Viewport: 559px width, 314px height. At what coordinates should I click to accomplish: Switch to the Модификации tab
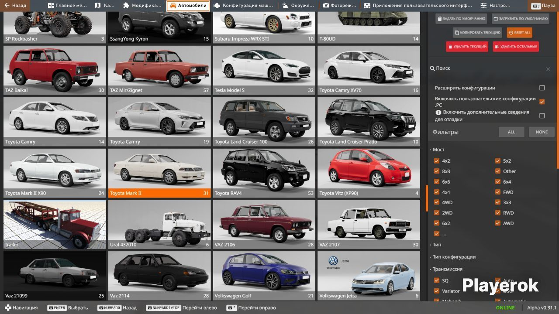(x=142, y=6)
